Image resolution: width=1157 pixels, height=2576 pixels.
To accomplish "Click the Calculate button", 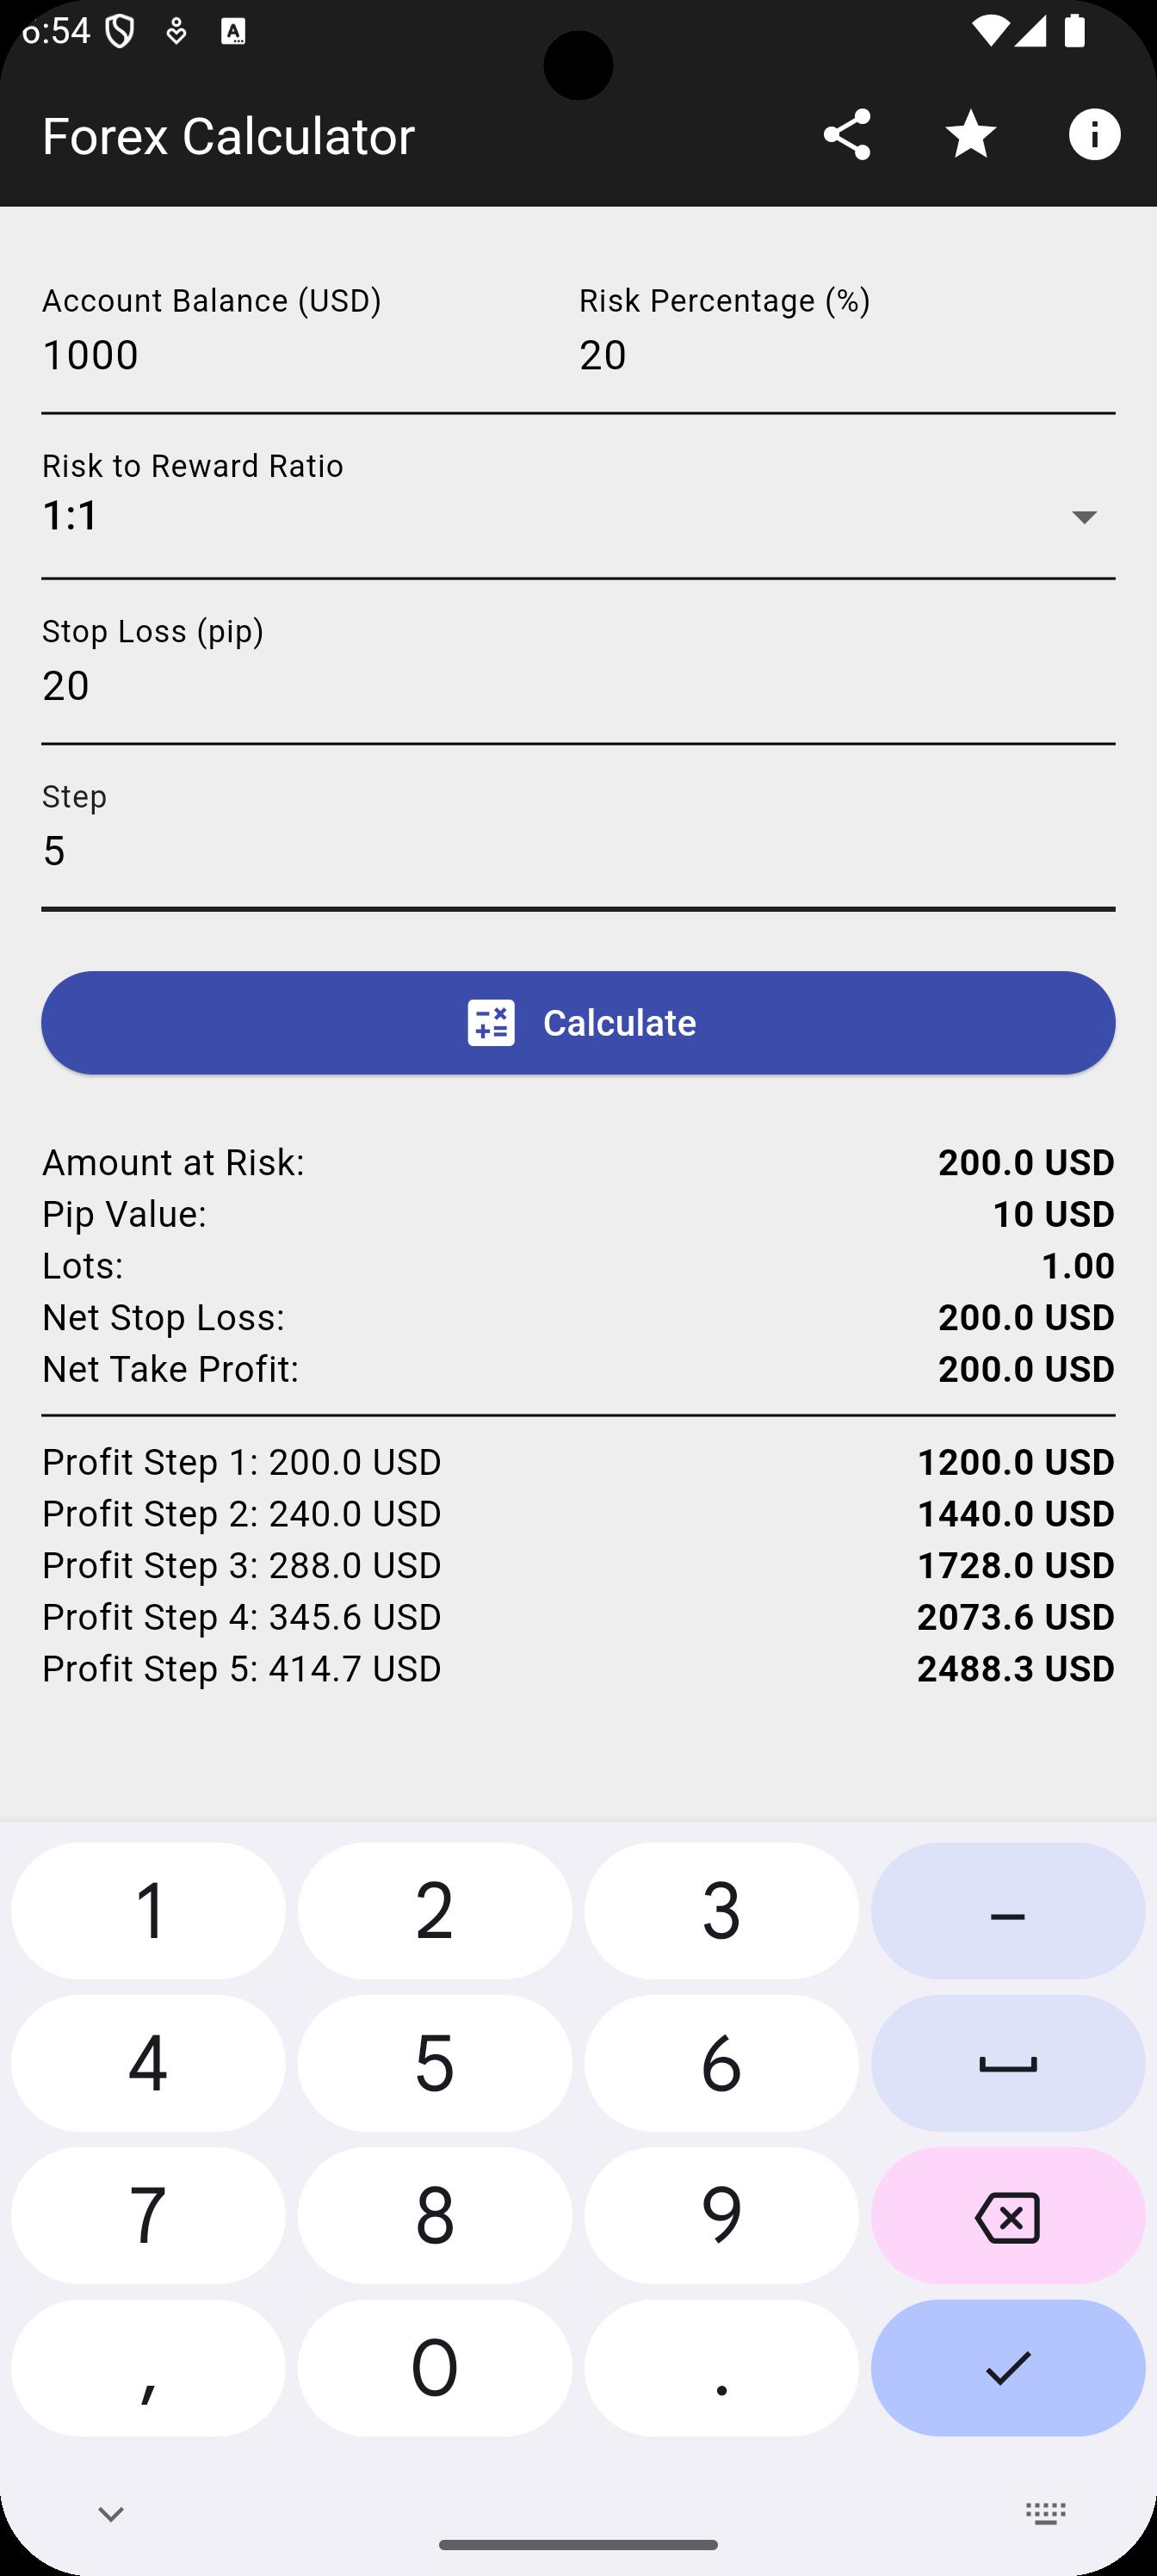I will [578, 1022].
